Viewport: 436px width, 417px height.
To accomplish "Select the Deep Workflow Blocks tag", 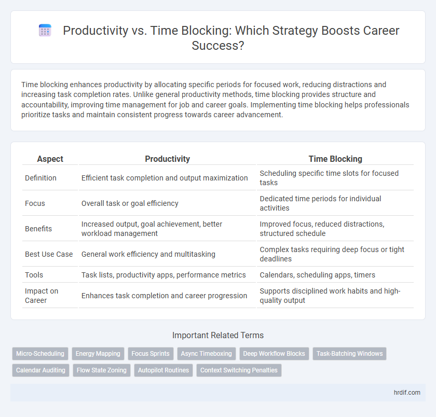I will (274, 353).
